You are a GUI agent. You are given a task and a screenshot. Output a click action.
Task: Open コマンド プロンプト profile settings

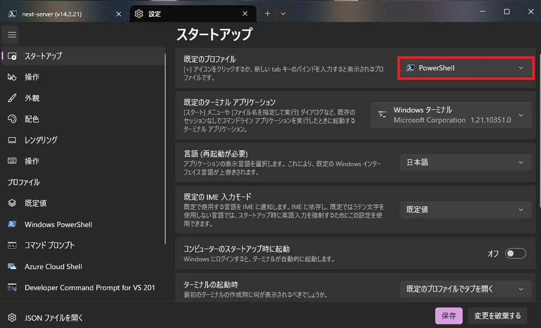(x=84, y=245)
